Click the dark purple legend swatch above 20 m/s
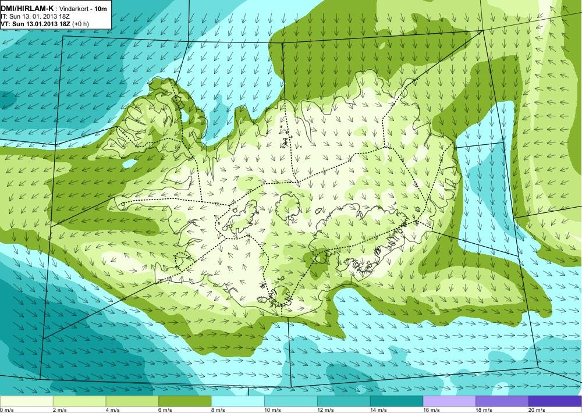The image size is (582, 413). pyautogui.click(x=555, y=401)
